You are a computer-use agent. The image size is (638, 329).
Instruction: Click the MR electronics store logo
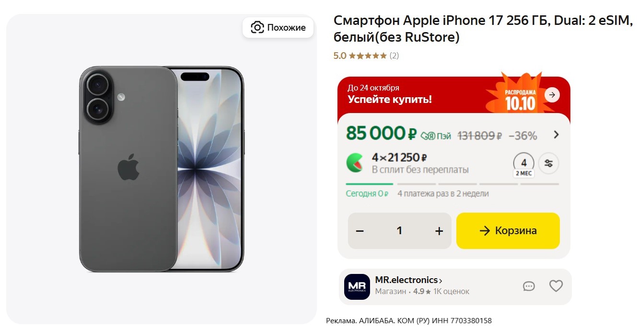[x=357, y=286]
